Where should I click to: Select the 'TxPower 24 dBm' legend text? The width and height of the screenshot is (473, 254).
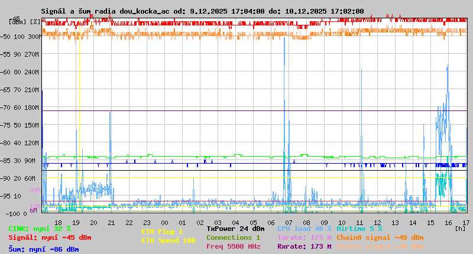pyautogui.click(x=235, y=229)
